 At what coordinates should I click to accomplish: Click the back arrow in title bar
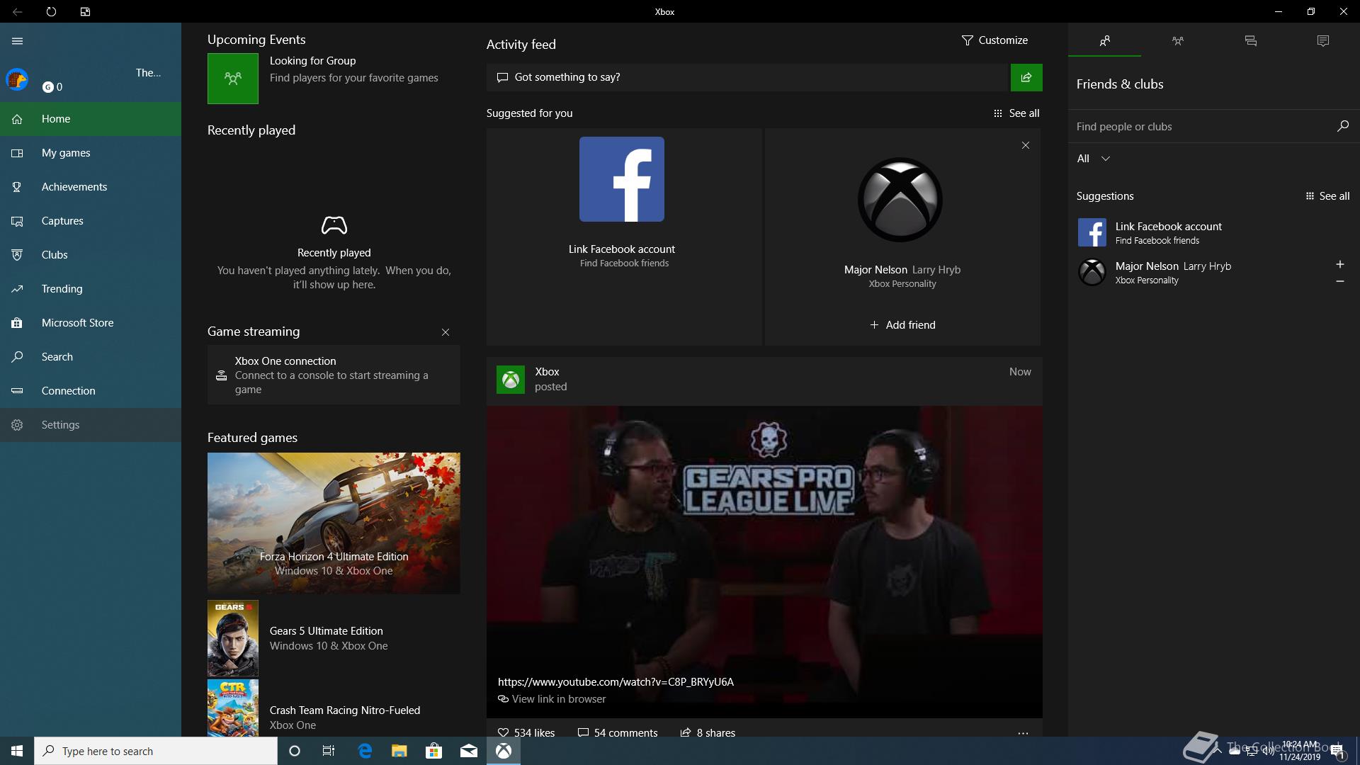(18, 12)
